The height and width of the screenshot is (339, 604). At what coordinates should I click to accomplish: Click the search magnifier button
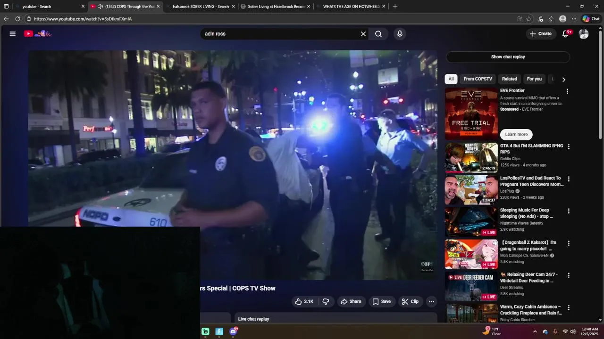[x=378, y=34]
